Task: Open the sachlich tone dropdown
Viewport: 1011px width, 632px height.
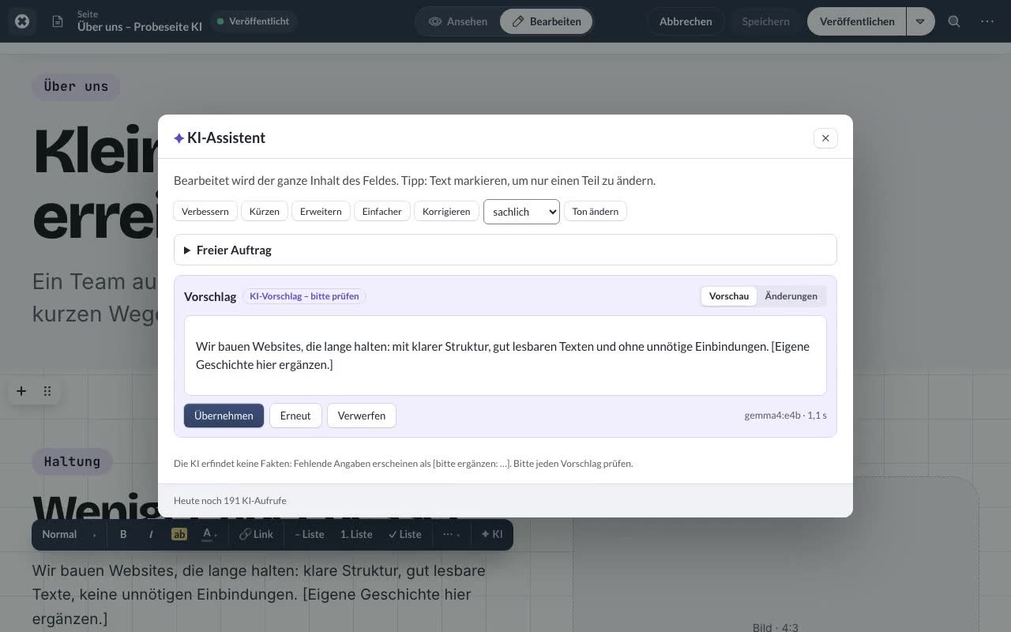Action: tap(521, 212)
